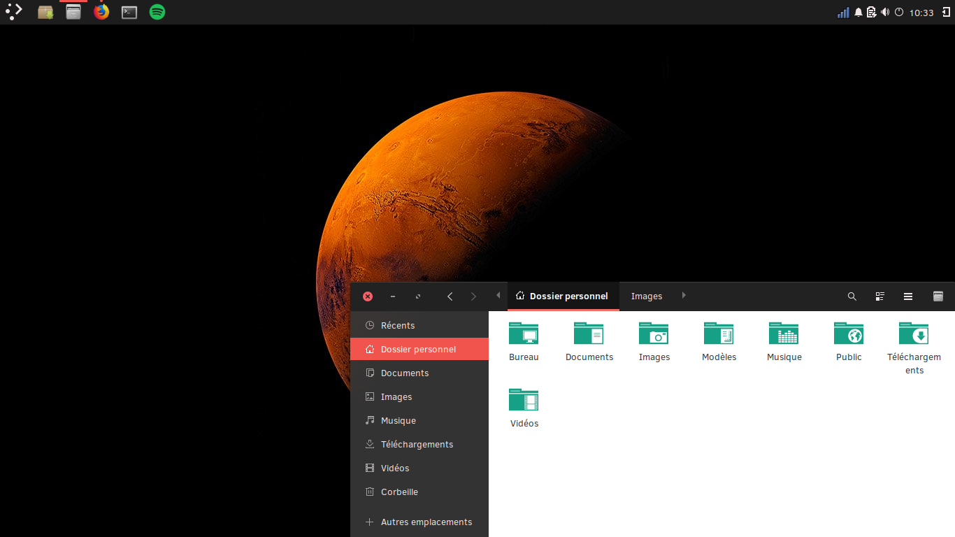The height and width of the screenshot is (537, 955).
Task: Go forward with the right chevron button
Action: point(473,296)
